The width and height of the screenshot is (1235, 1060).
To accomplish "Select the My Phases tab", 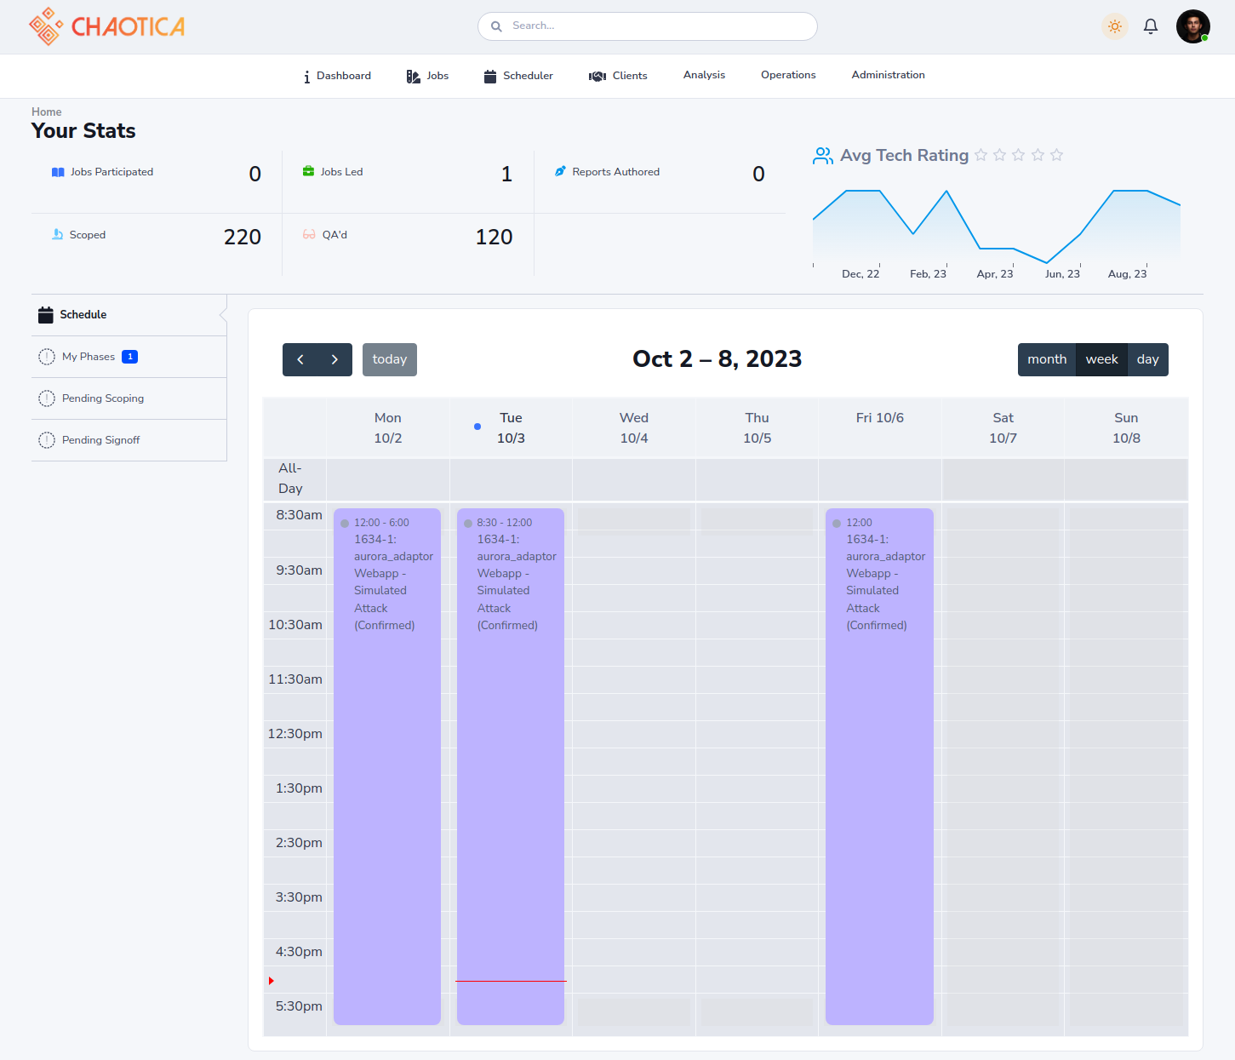I will 89,357.
